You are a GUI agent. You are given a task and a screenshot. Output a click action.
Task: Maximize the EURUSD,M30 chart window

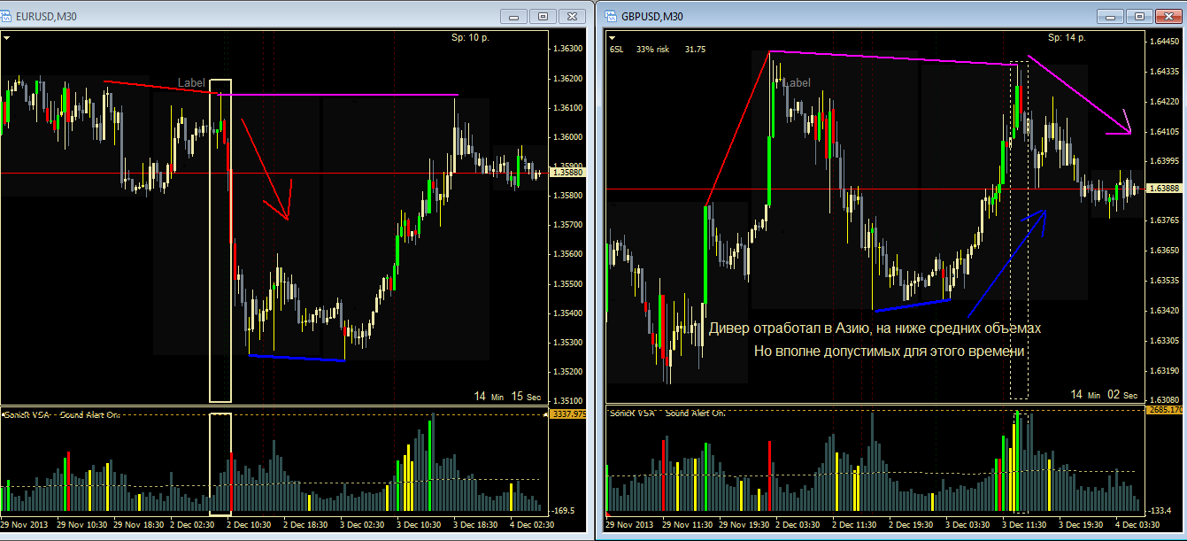(x=543, y=16)
